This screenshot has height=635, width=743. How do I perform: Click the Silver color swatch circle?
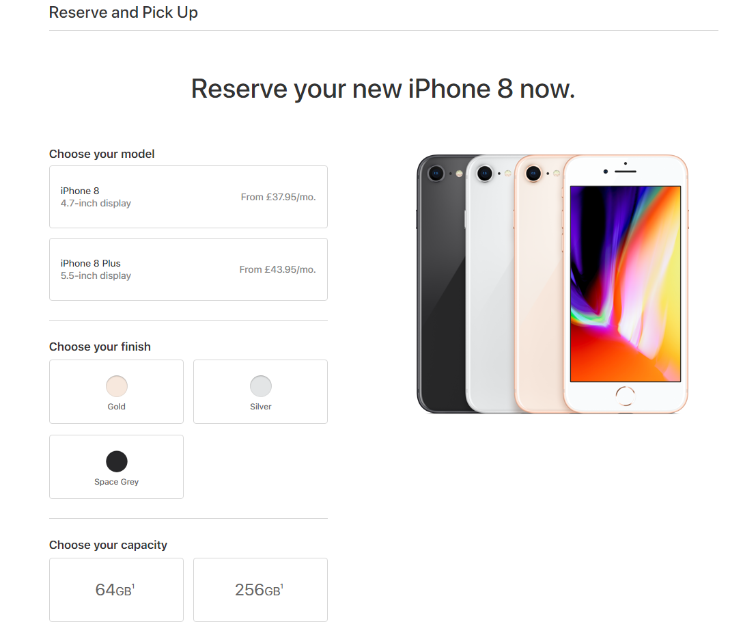(x=261, y=386)
